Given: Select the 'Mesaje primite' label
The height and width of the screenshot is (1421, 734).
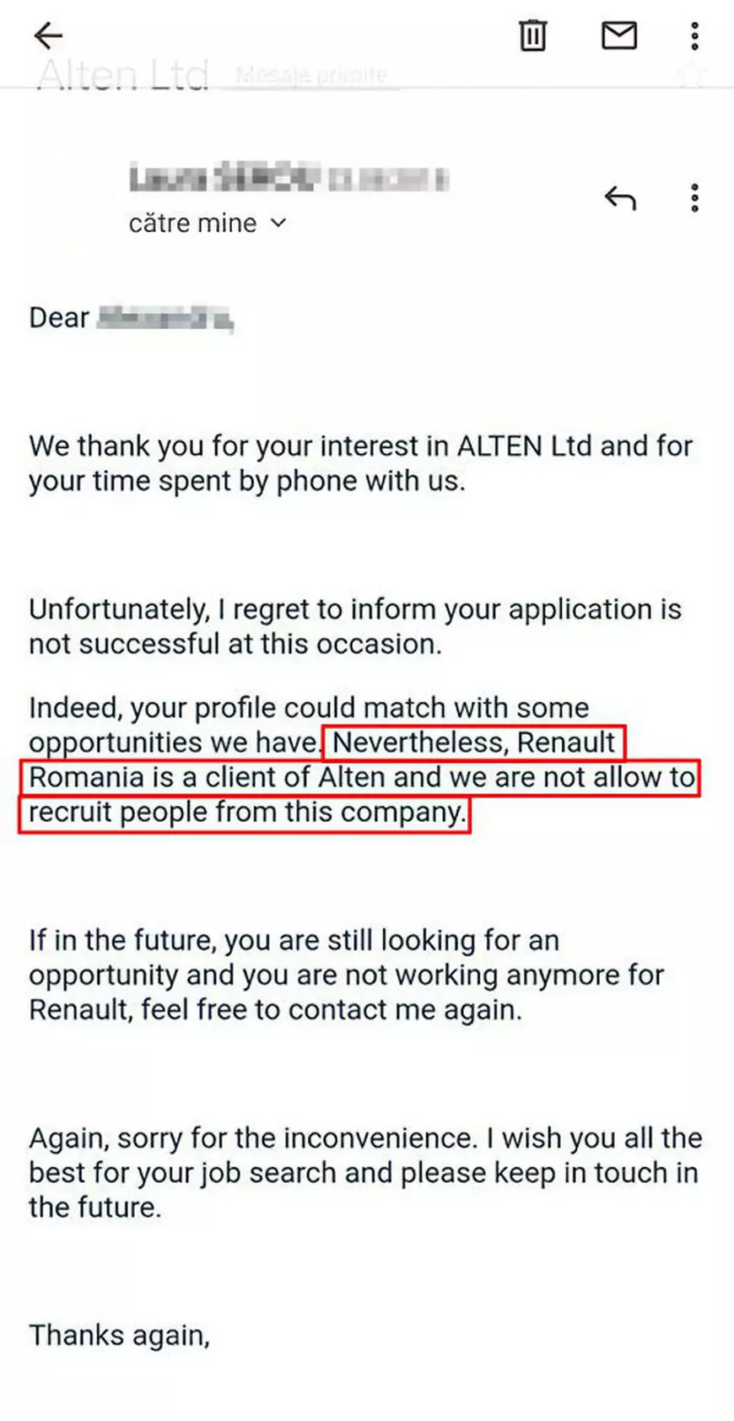Looking at the screenshot, I should point(314,74).
